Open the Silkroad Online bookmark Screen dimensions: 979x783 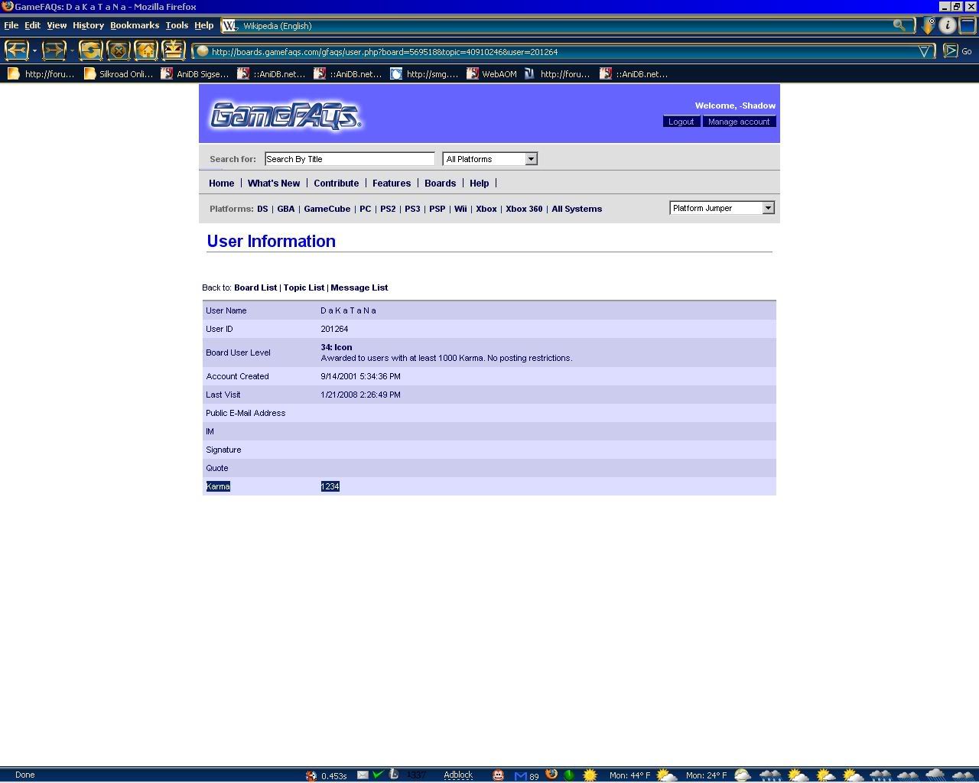(x=119, y=74)
